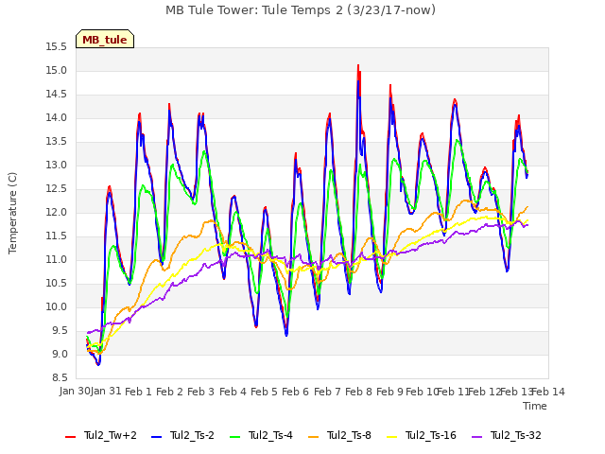605x454 pixels.
Task: Click the Temperature (C) axis label
Action: pos(12,213)
